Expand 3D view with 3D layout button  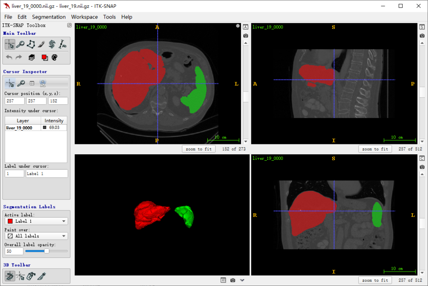tap(223, 280)
